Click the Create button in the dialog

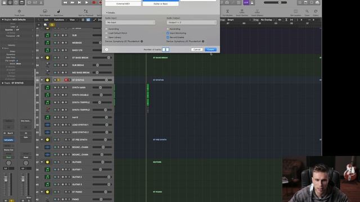pos(210,49)
